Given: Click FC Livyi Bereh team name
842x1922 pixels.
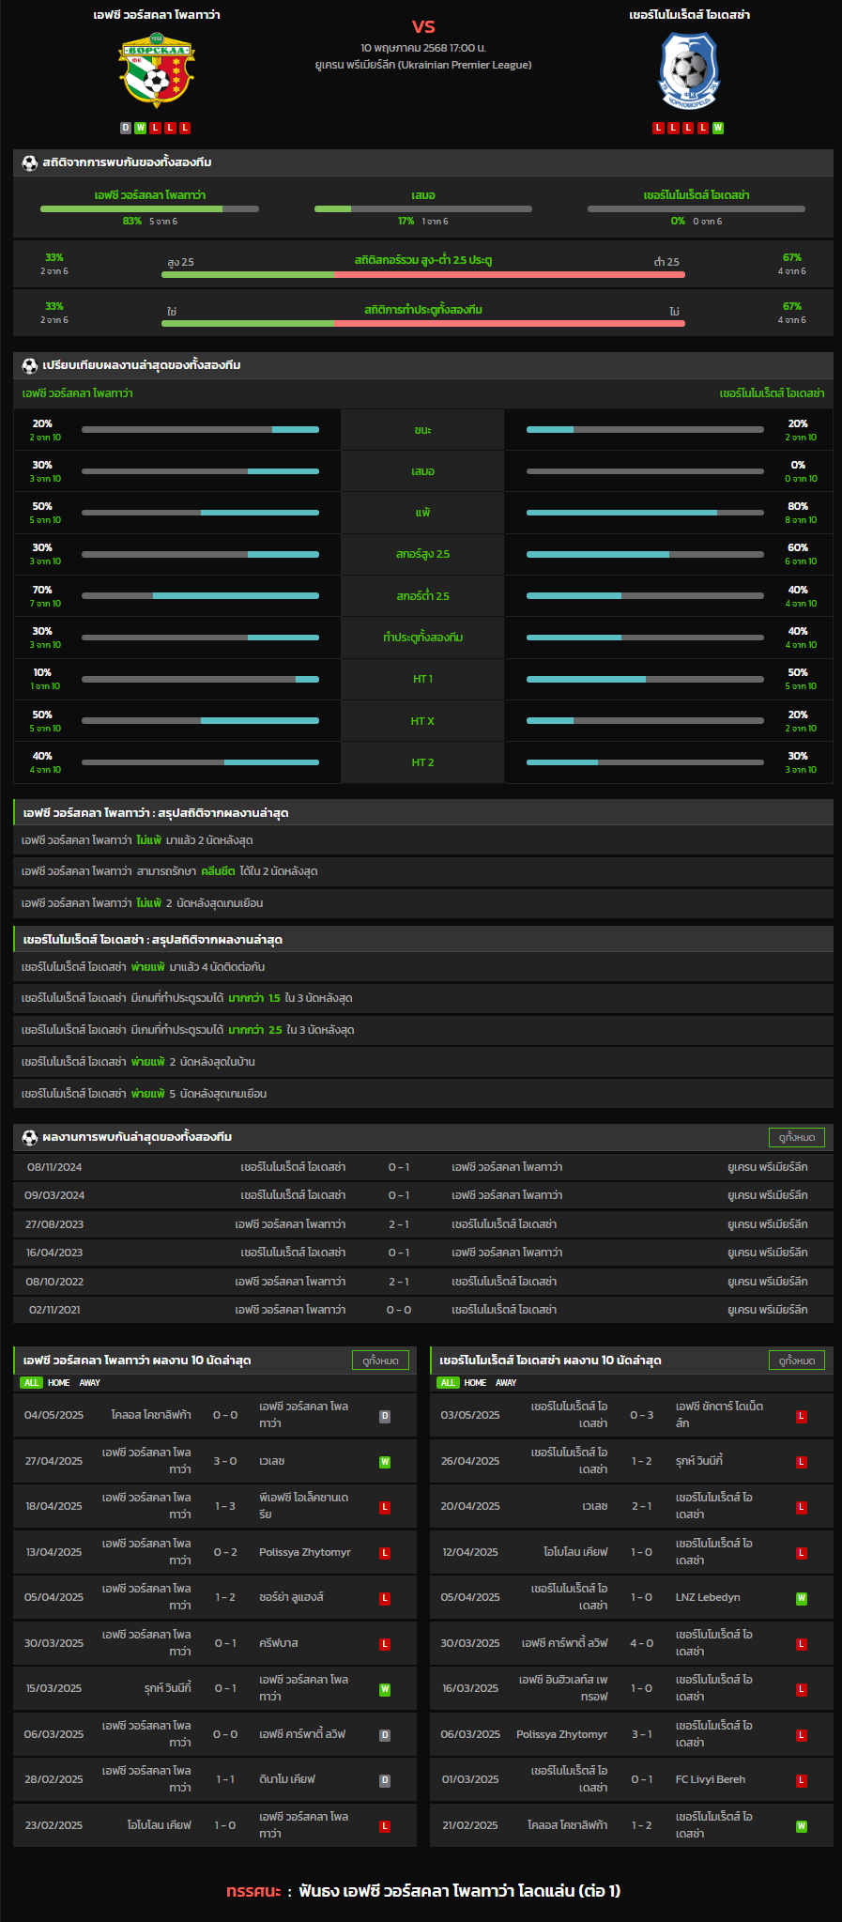Looking at the screenshot, I should click(x=711, y=1779).
